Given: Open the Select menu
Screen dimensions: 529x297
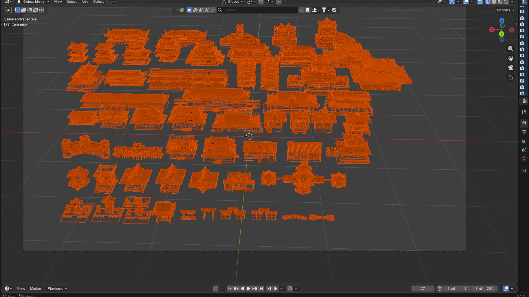Looking at the screenshot, I should [72, 2].
